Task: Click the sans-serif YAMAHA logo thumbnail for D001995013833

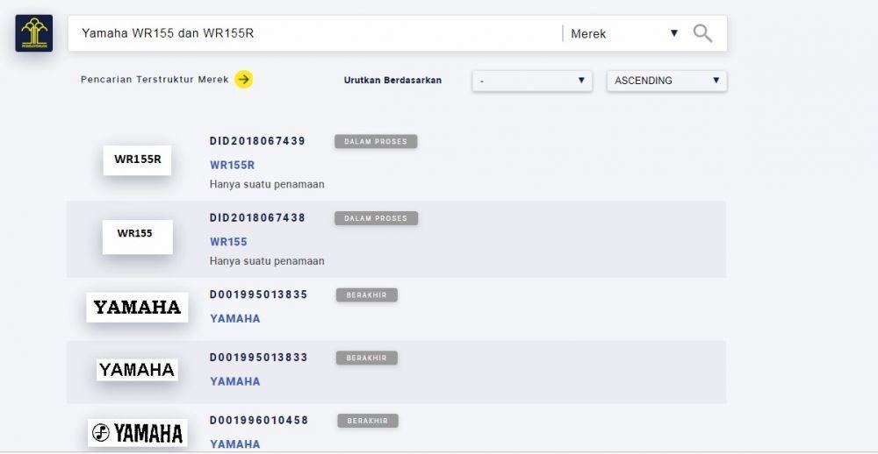Action: pyautogui.click(x=137, y=370)
